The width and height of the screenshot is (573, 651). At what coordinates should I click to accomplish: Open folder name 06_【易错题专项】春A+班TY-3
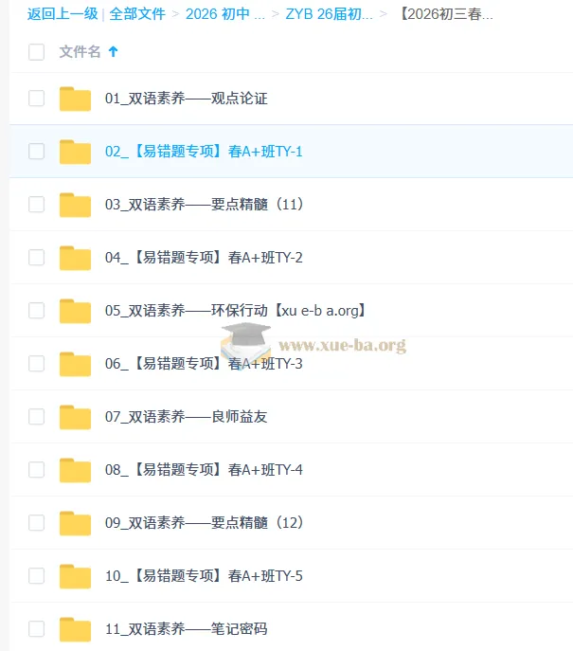point(204,364)
